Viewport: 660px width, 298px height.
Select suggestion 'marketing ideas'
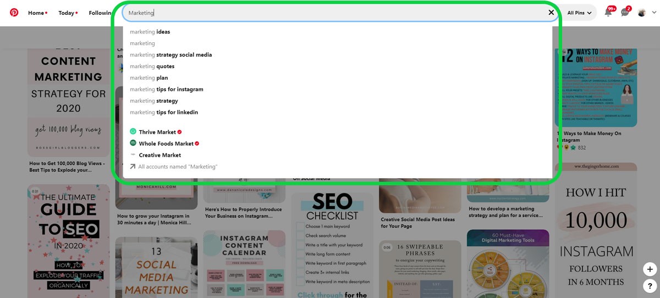[150, 32]
